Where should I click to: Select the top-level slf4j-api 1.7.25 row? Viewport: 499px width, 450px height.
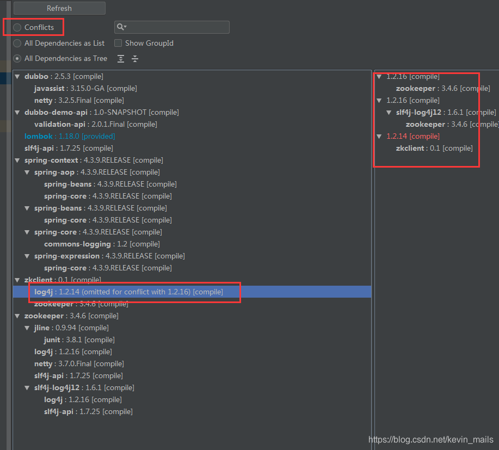click(x=69, y=149)
